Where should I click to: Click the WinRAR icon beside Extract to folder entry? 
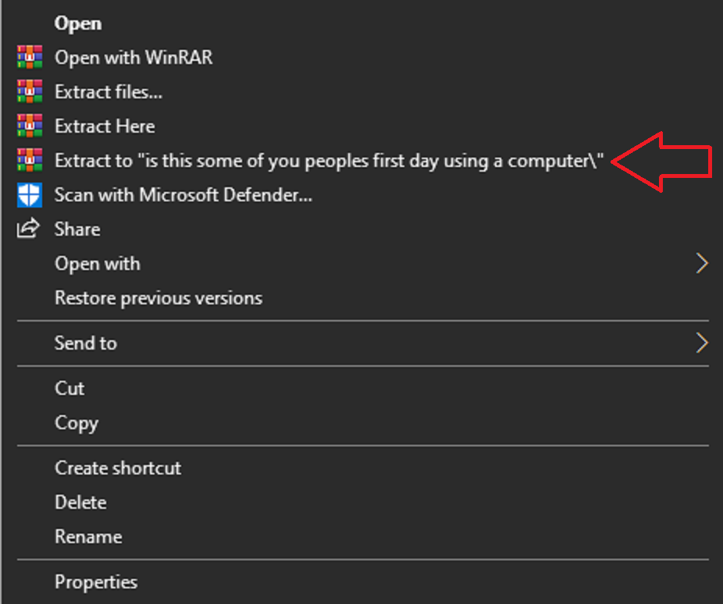point(30,160)
